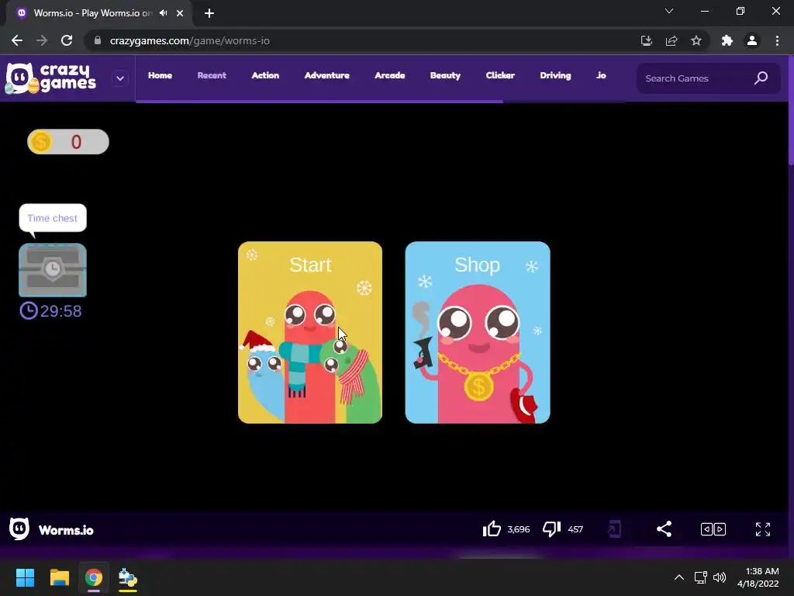Open the Chrome three-dot menu
The image size is (794, 596).
click(x=777, y=40)
